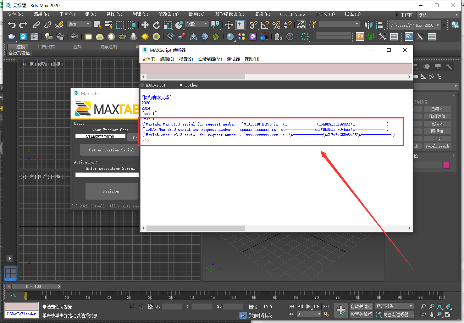
Task: Activate Bind to Space Warp tool
Action: pyautogui.click(x=59, y=25)
